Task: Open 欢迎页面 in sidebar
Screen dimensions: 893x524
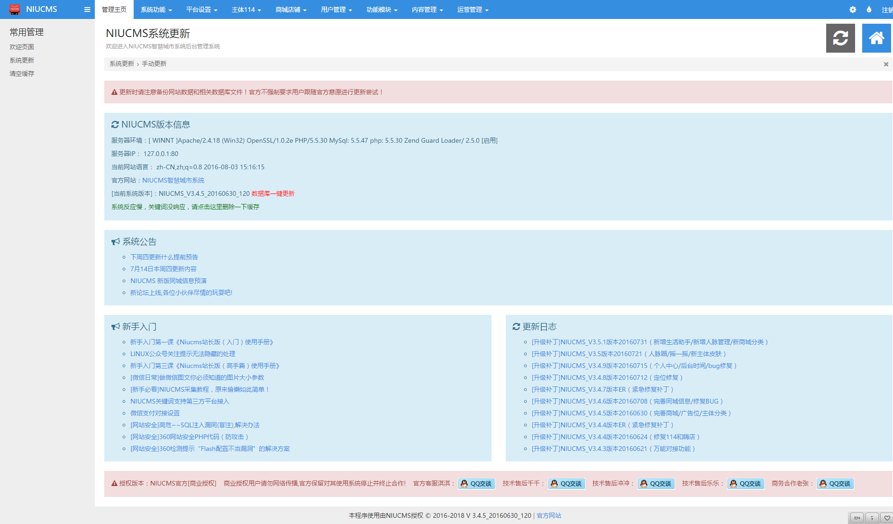Action: [x=22, y=47]
